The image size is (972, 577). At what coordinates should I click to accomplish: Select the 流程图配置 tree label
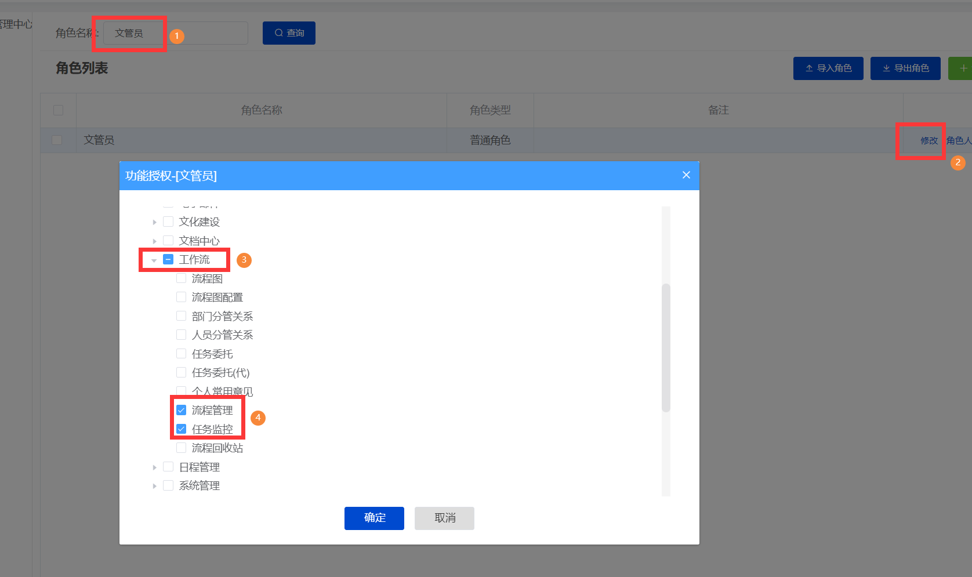coord(217,297)
